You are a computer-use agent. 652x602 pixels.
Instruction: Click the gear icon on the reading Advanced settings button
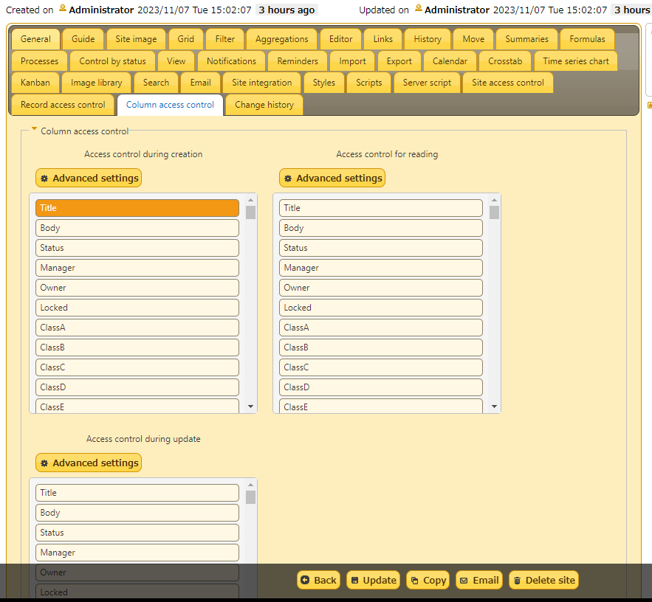click(x=288, y=178)
